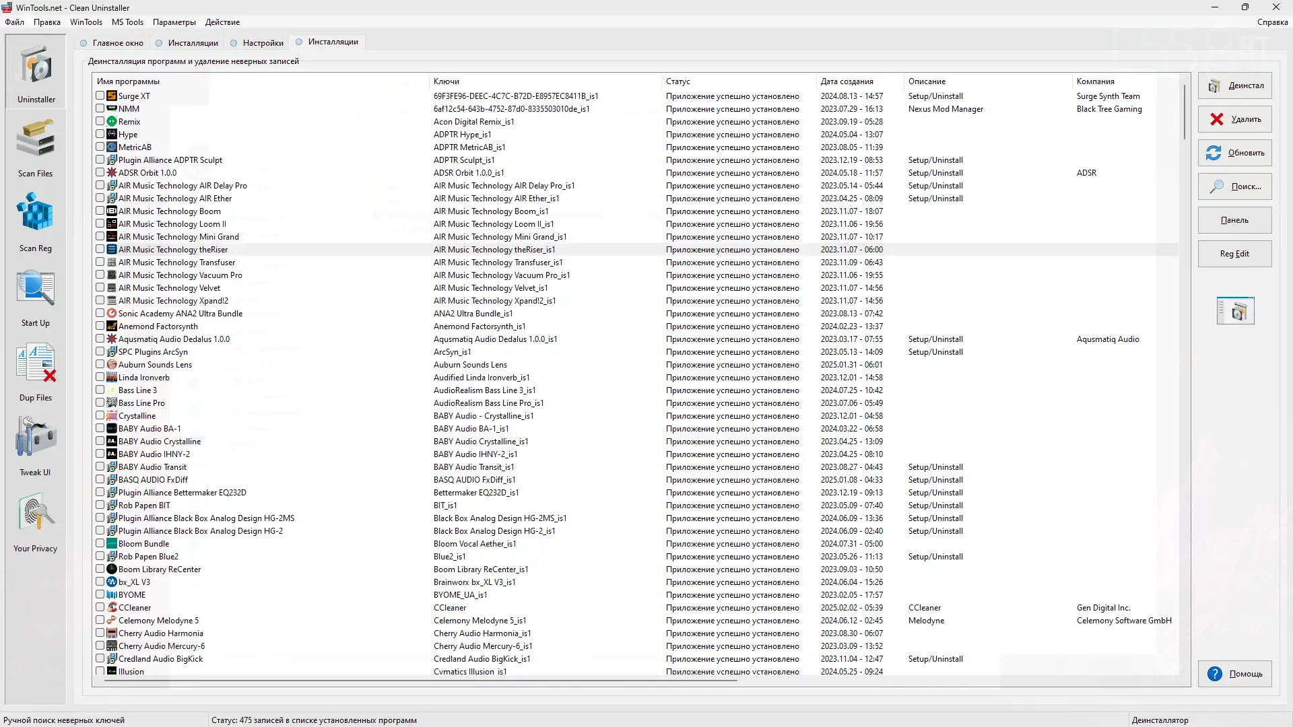1293x727 pixels.
Task: Click the Помощь help button
Action: pyautogui.click(x=1234, y=674)
